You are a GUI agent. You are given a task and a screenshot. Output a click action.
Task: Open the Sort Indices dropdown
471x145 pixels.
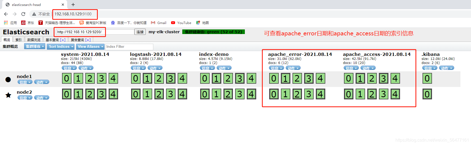(x=61, y=47)
